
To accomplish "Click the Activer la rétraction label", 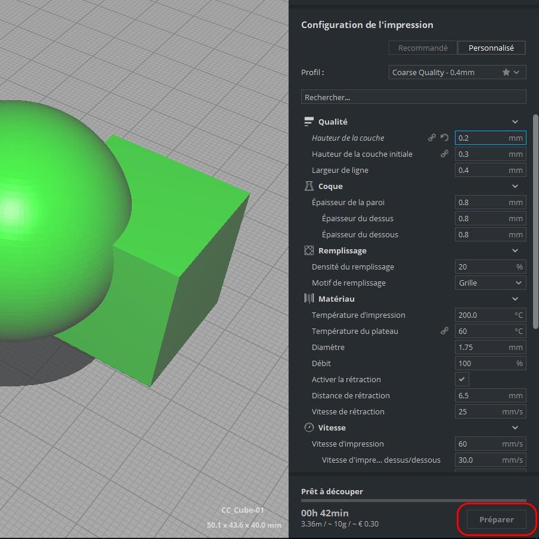I will click(346, 379).
